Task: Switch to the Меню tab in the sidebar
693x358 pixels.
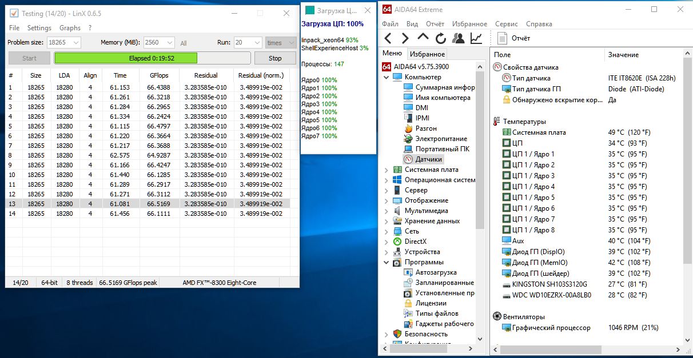Action: tap(392, 54)
